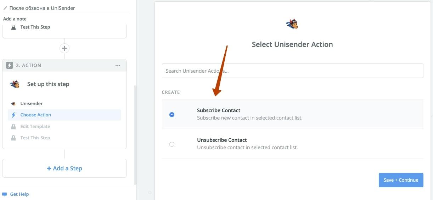Click the plus circle between steps

coord(64,48)
